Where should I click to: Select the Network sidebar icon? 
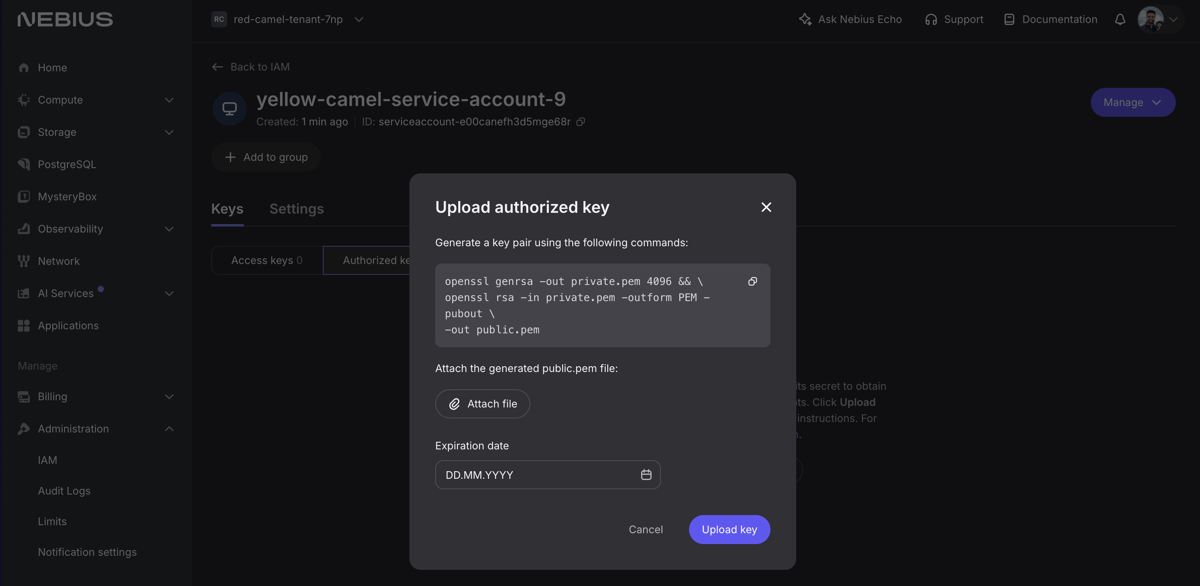(x=23, y=261)
